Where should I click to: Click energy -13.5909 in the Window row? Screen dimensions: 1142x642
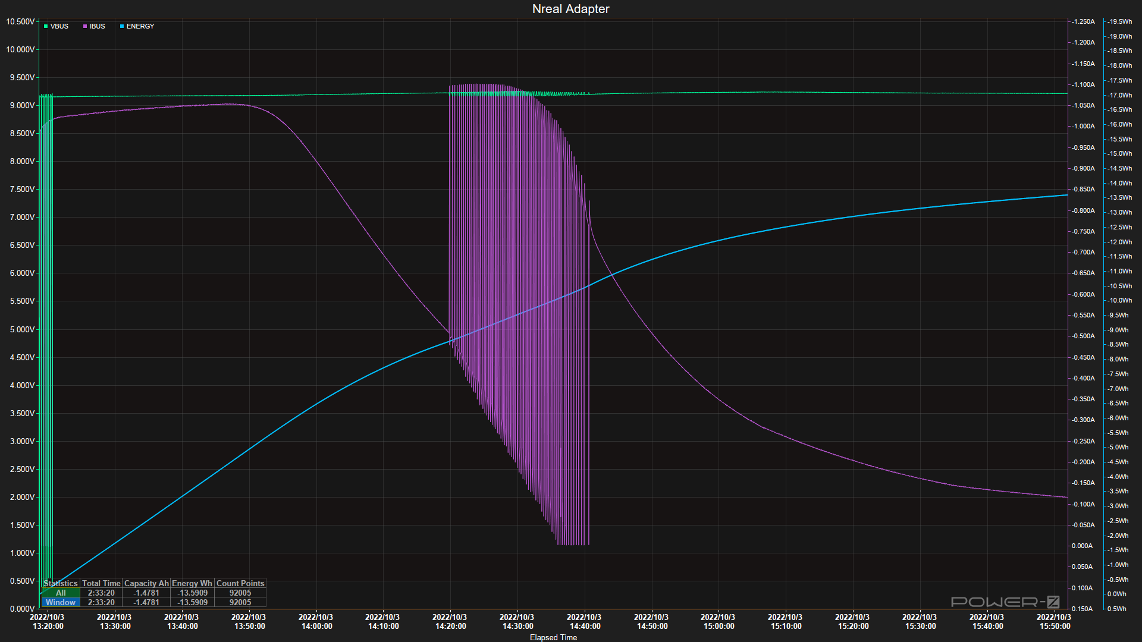[x=192, y=603]
